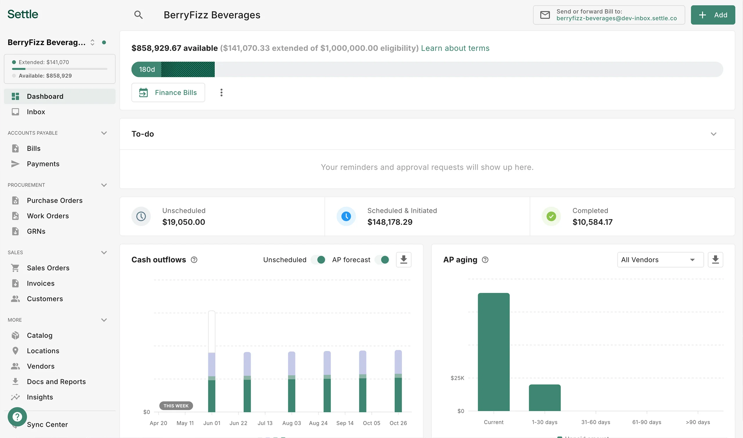Click the Cash outflows help icon

194,260
